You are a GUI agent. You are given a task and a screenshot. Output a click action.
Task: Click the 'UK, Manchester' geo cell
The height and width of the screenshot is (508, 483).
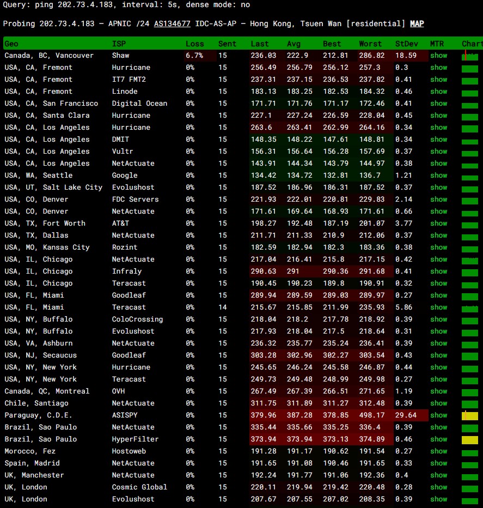34,475
